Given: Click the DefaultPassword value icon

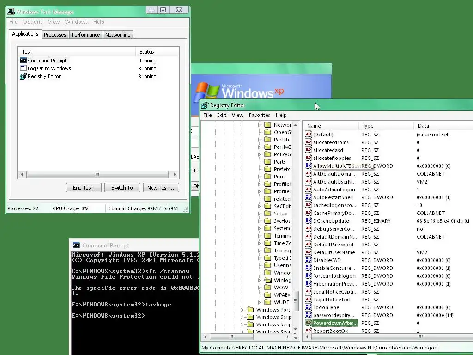Looking at the screenshot, I should 308,244.
